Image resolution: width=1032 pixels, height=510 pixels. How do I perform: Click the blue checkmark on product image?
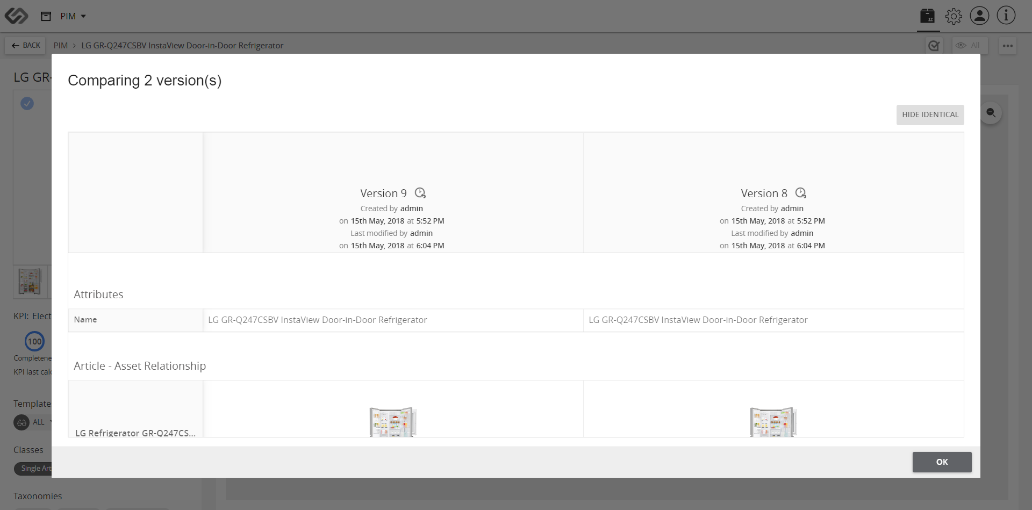[x=27, y=103]
